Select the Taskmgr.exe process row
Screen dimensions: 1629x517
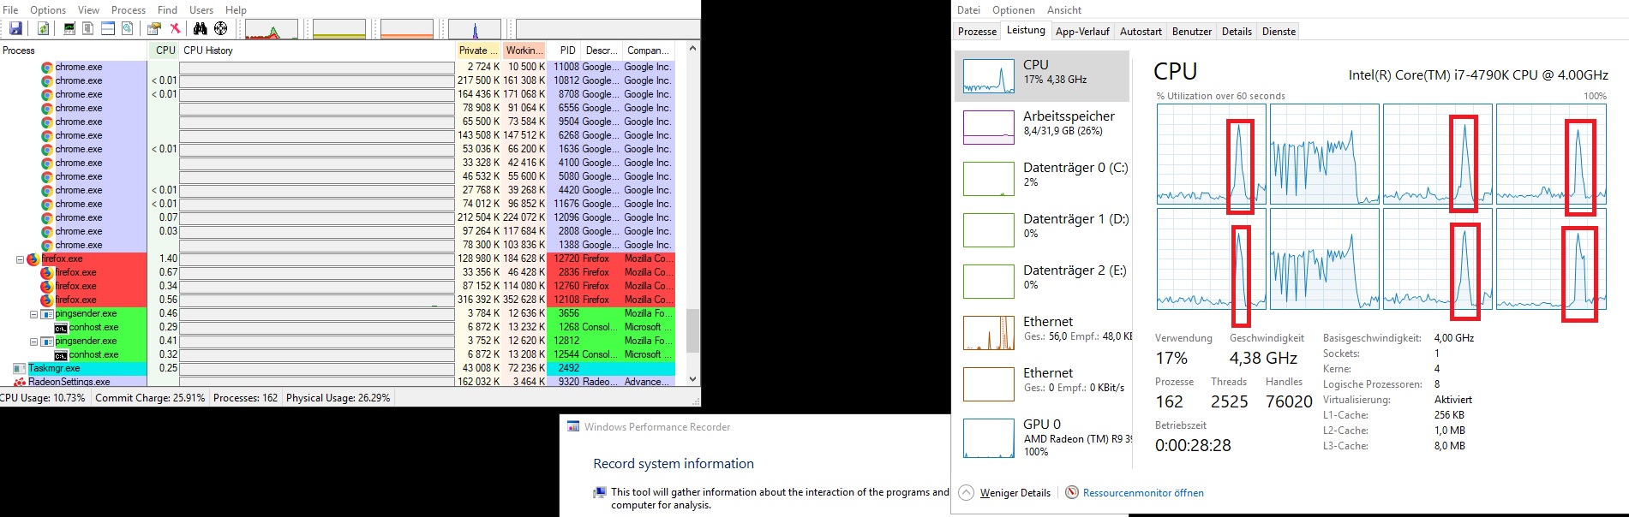point(338,368)
